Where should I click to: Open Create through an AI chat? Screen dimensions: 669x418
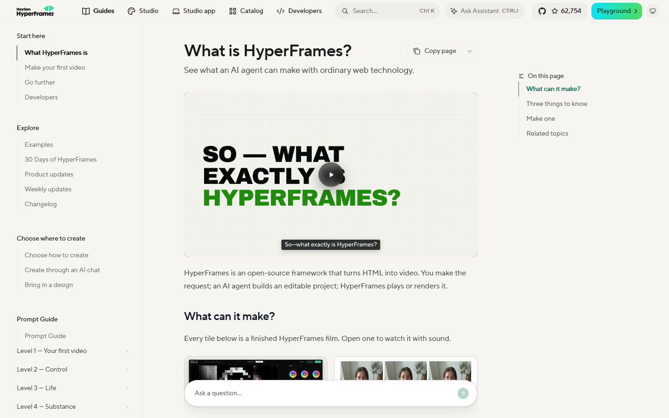62,270
